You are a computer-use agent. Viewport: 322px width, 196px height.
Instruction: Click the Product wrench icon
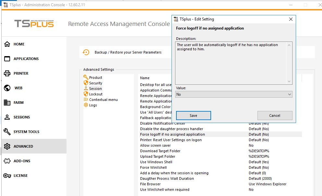click(86, 77)
